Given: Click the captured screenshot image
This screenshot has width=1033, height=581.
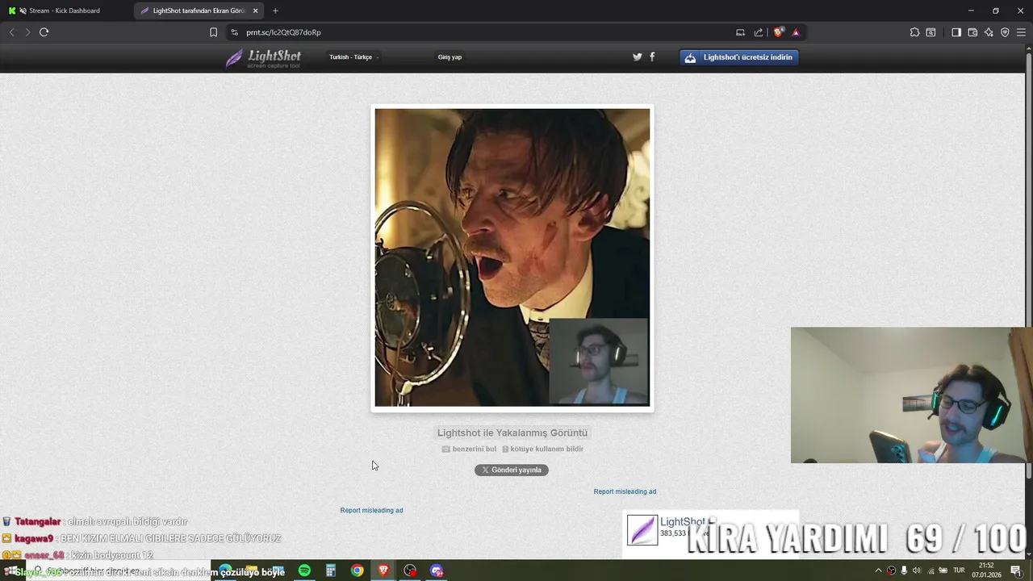Looking at the screenshot, I should (x=512, y=257).
